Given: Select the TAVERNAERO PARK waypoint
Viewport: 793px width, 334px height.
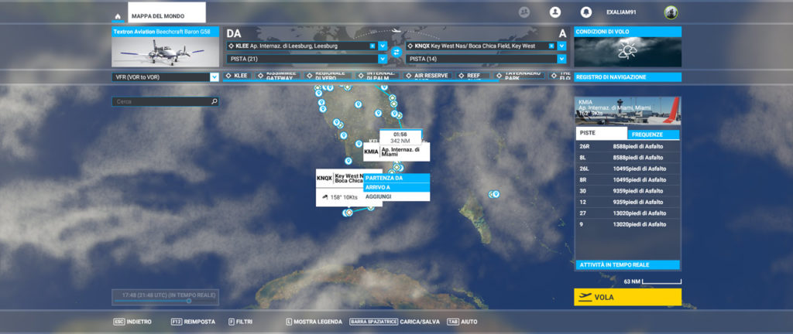Looking at the screenshot, I should click(x=520, y=76).
